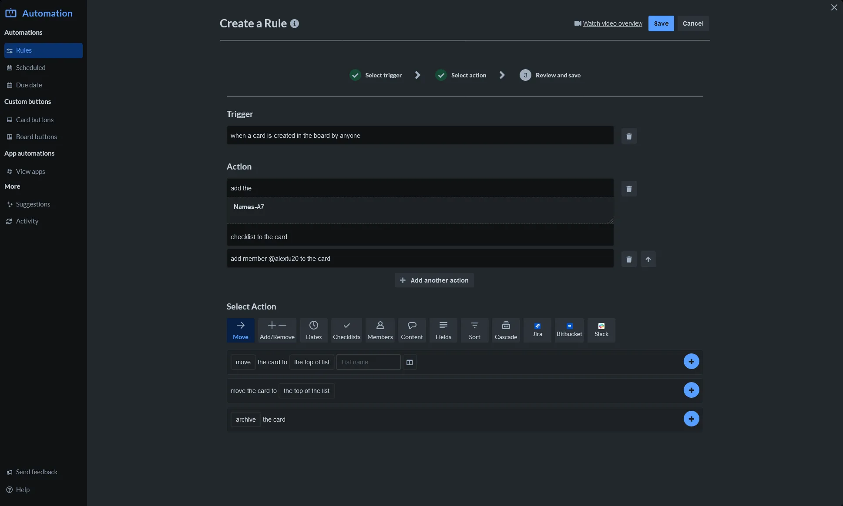Open the Members action category
The height and width of the screenshot is (506, 843).
[x=380, y=330]
